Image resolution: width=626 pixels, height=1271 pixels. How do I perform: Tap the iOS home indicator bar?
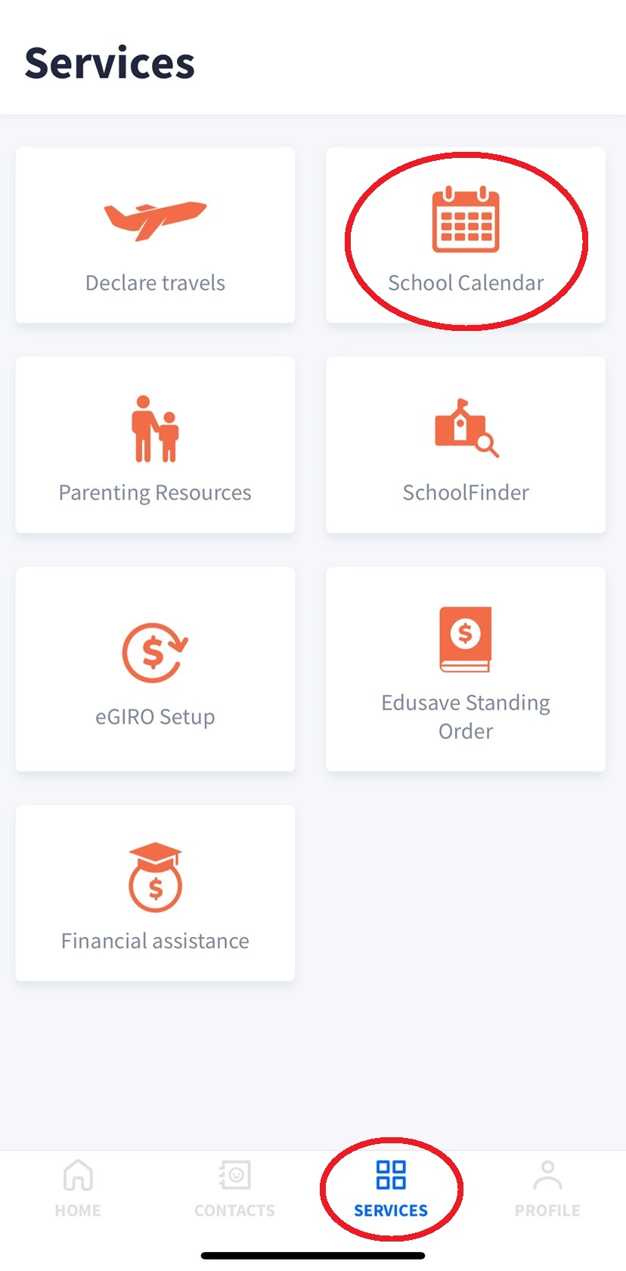coord(313,1256)
